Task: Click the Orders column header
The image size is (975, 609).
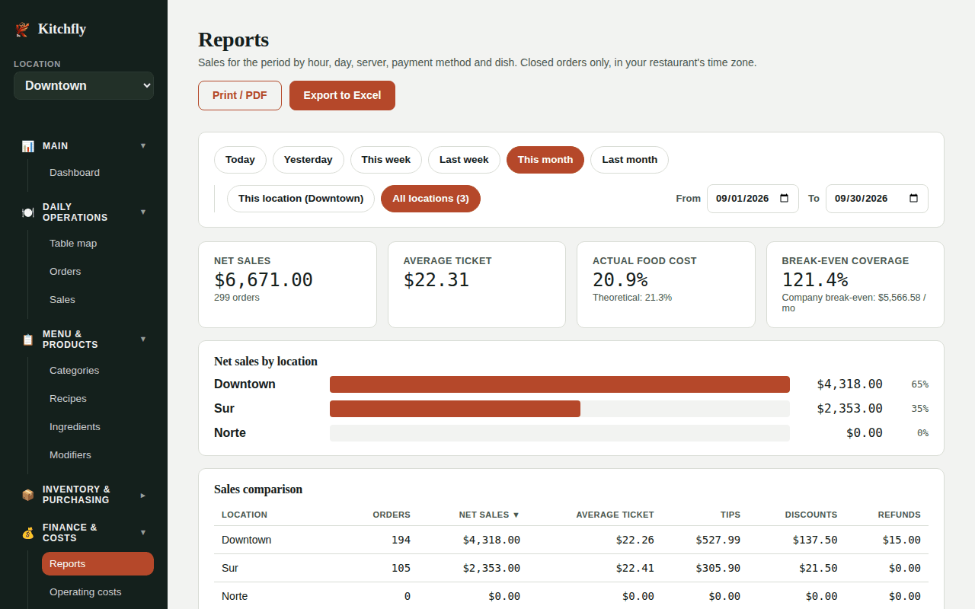Action: (392, 515)
